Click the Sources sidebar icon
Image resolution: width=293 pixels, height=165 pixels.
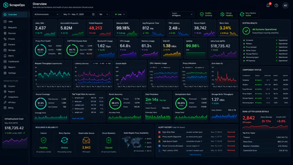pyautogui.click(x=5, y=33)
